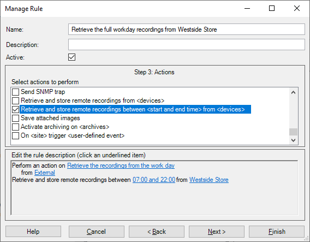This screenshot has height=242, width=310.
Task: Select the Save attached images row text
Action: point(50,118)
